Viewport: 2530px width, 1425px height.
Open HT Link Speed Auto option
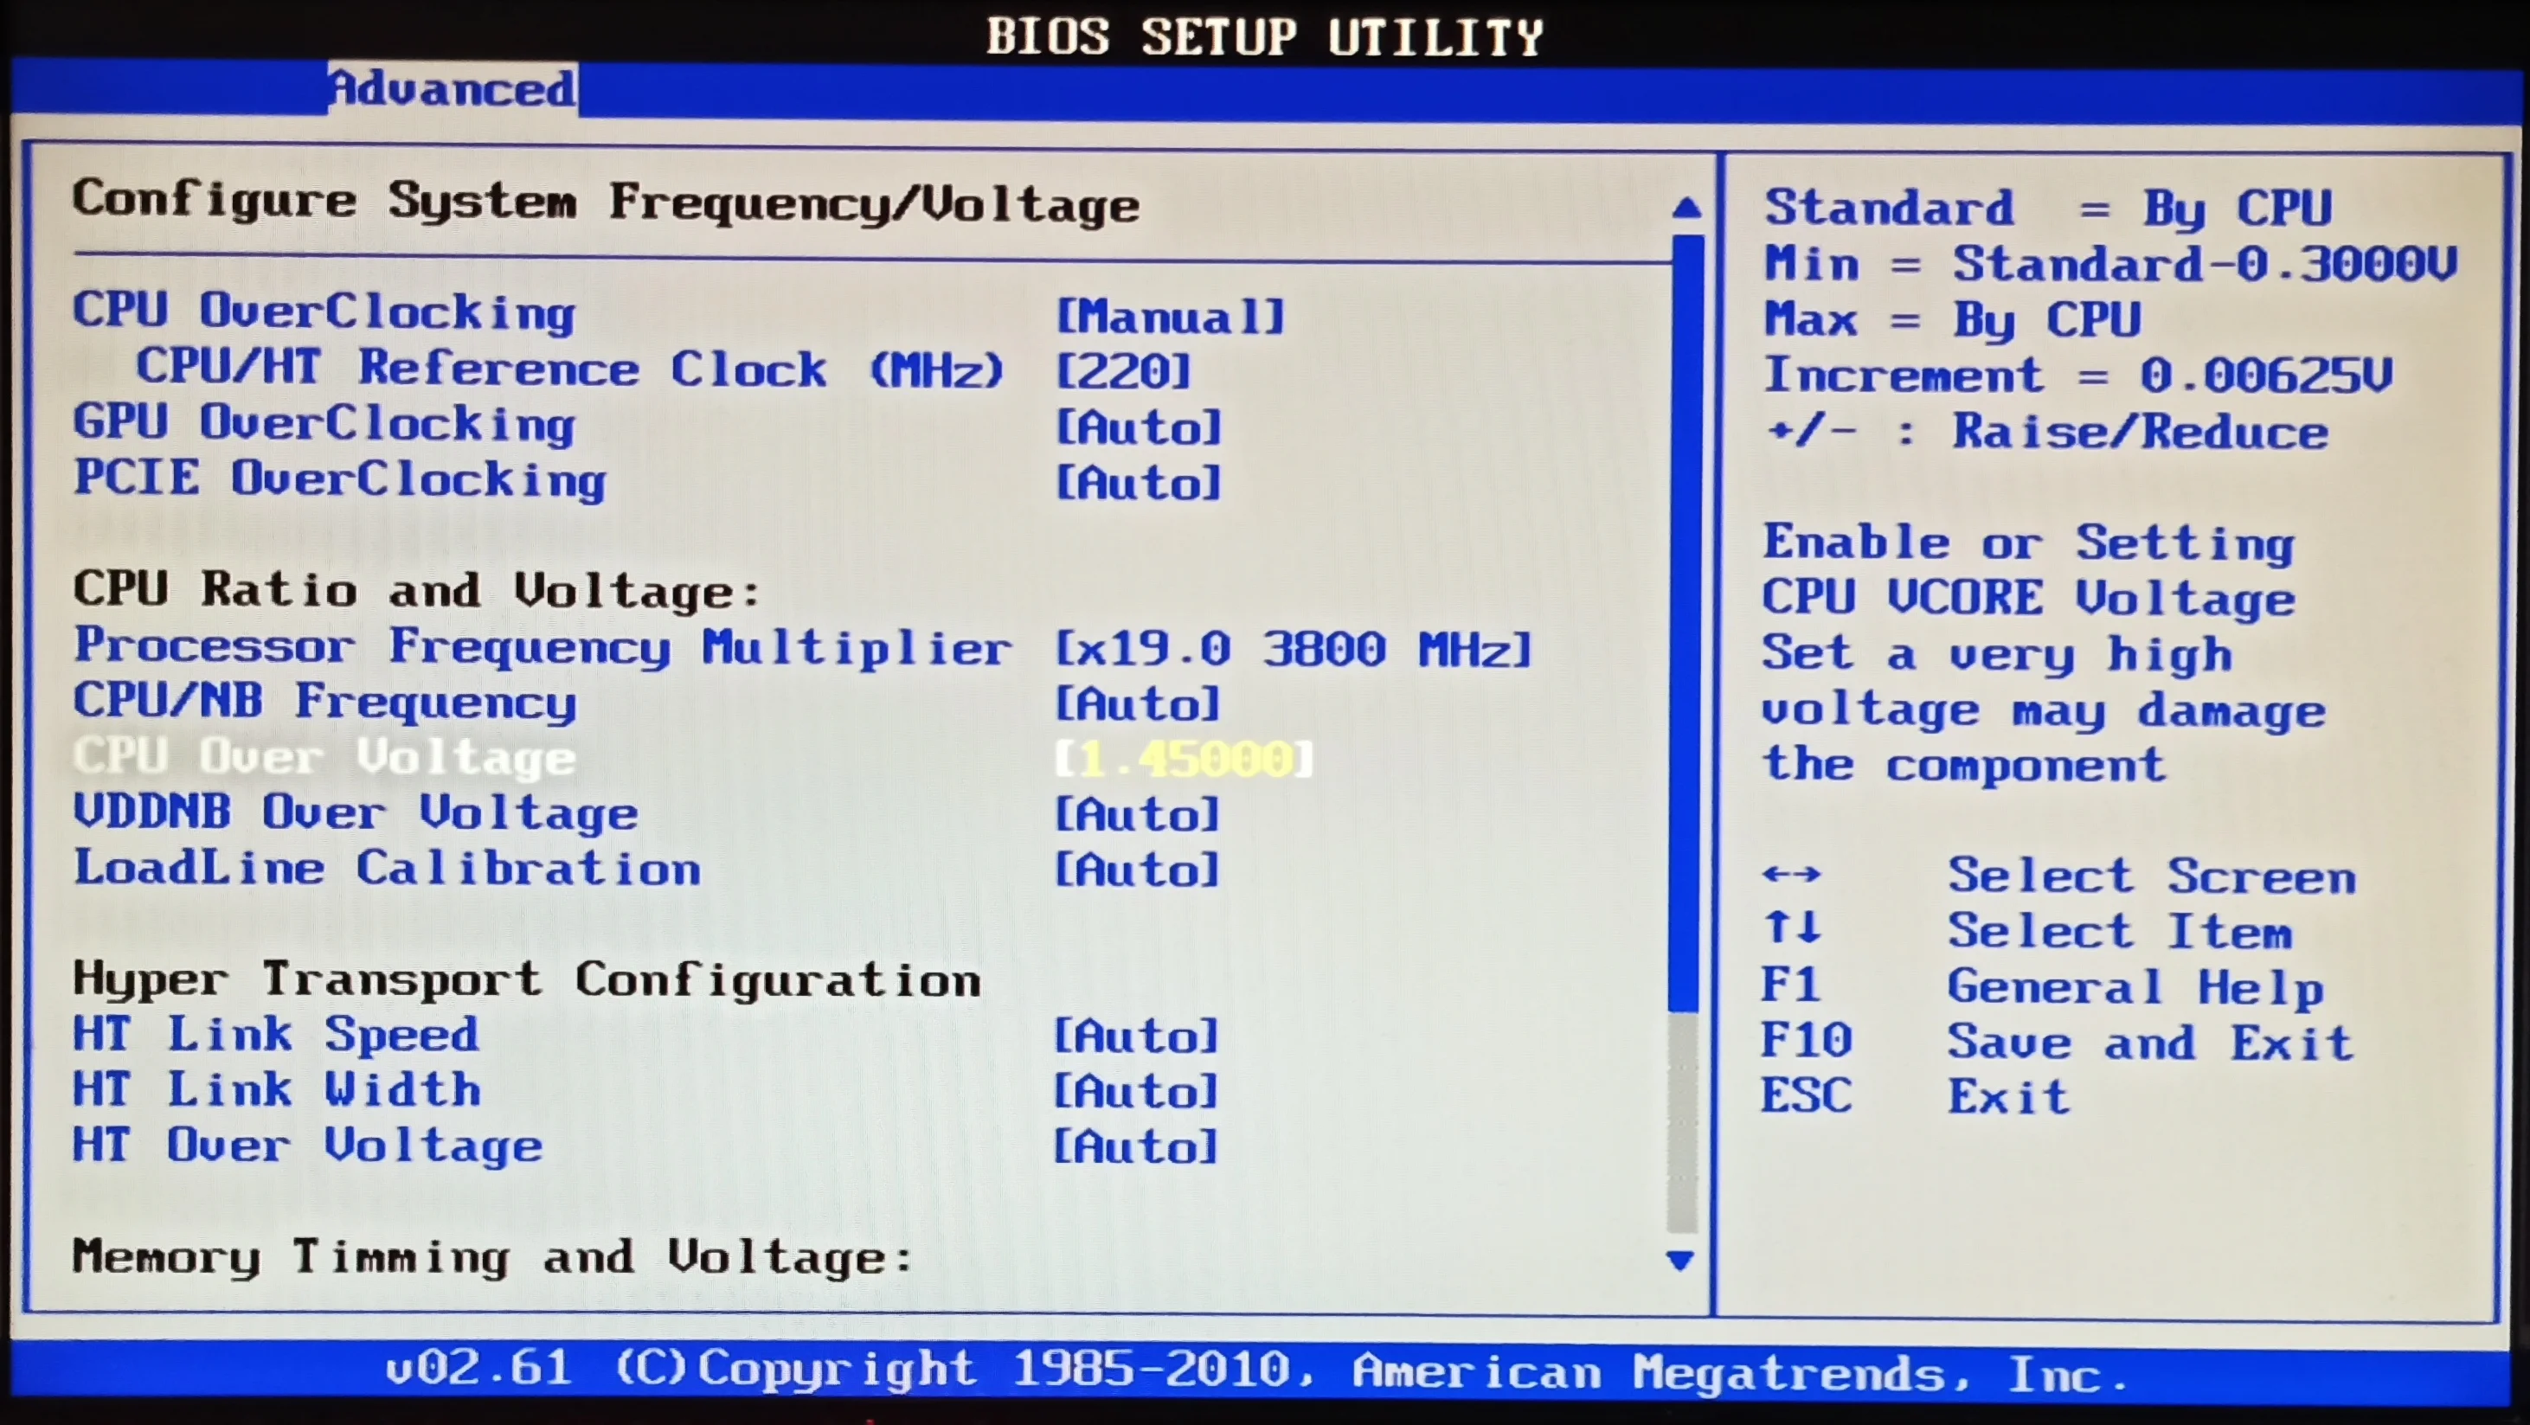tap(1136, 1037)
